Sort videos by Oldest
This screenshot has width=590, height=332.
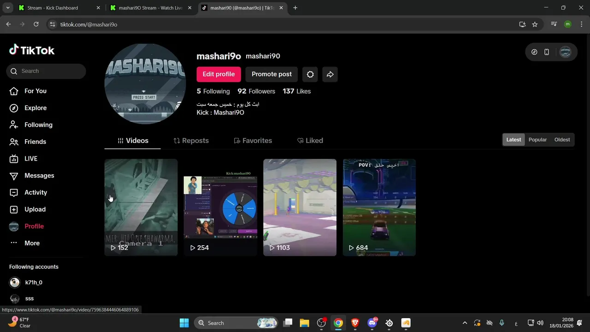(562, 140)
